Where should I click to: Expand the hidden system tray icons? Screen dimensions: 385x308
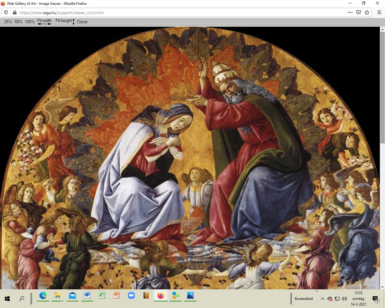point(322,299)
